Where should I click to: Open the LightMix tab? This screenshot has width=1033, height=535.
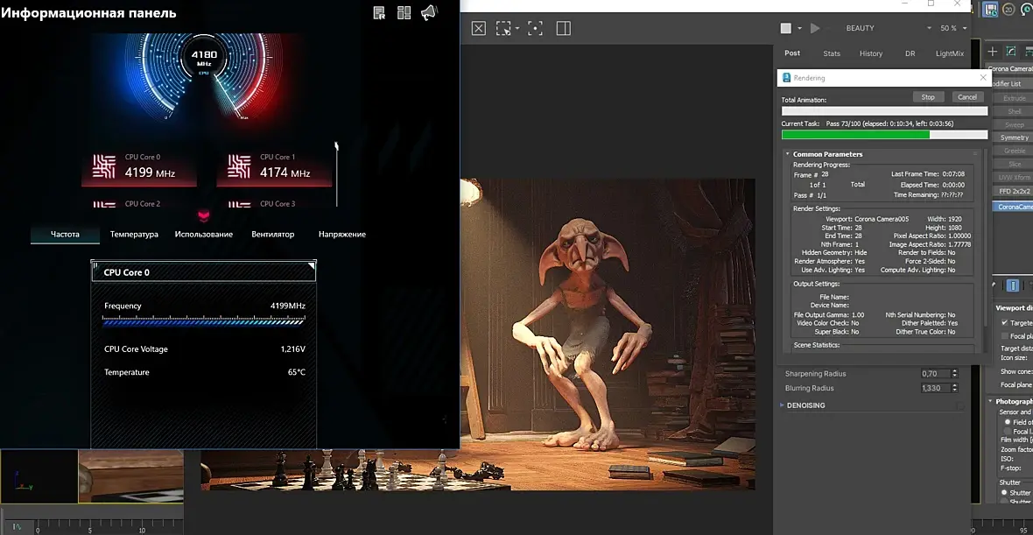click(x=949, y=53)
